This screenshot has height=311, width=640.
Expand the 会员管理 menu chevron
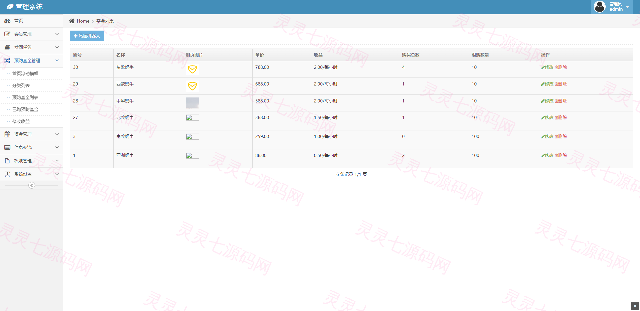[57, 34]
